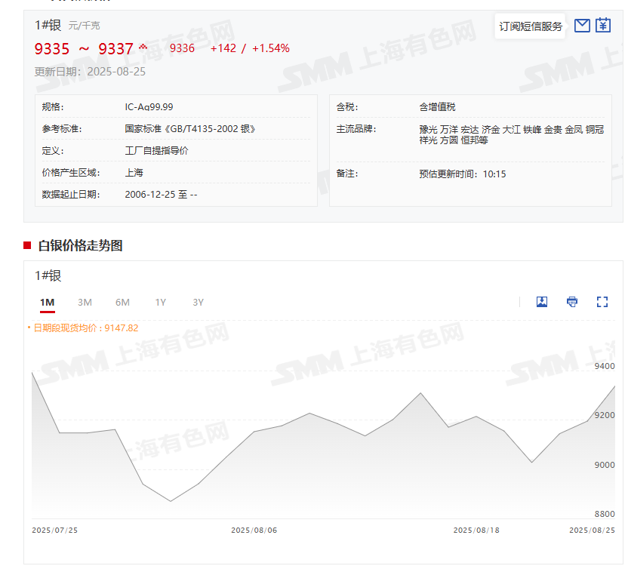628x569 pixels.
Task: Click the 2025/08/18 date axis label
Action: [476, 531]
